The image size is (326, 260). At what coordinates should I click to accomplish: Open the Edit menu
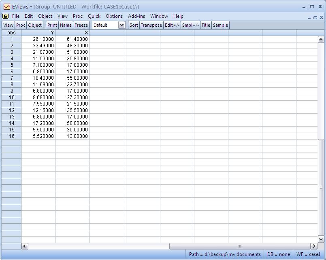click(x=29, y=16)
